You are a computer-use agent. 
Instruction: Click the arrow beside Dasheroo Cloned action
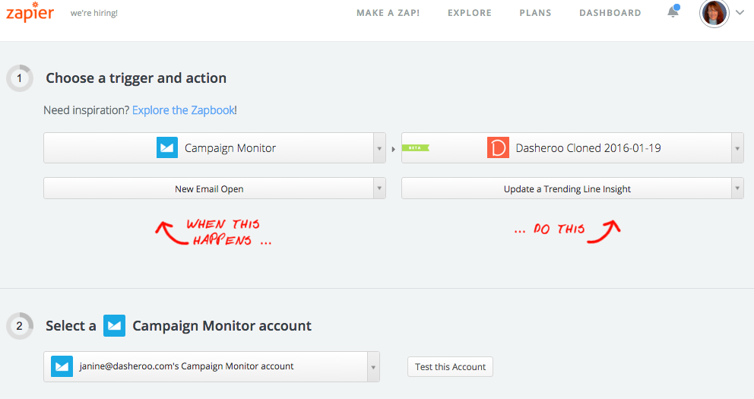[x=737, y=148]
